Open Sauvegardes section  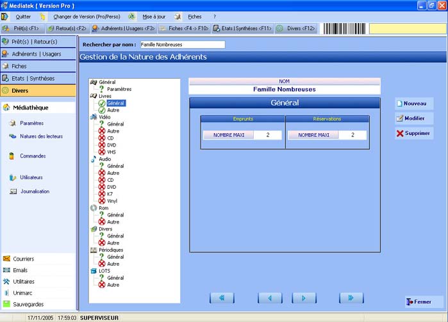(28, 304)
